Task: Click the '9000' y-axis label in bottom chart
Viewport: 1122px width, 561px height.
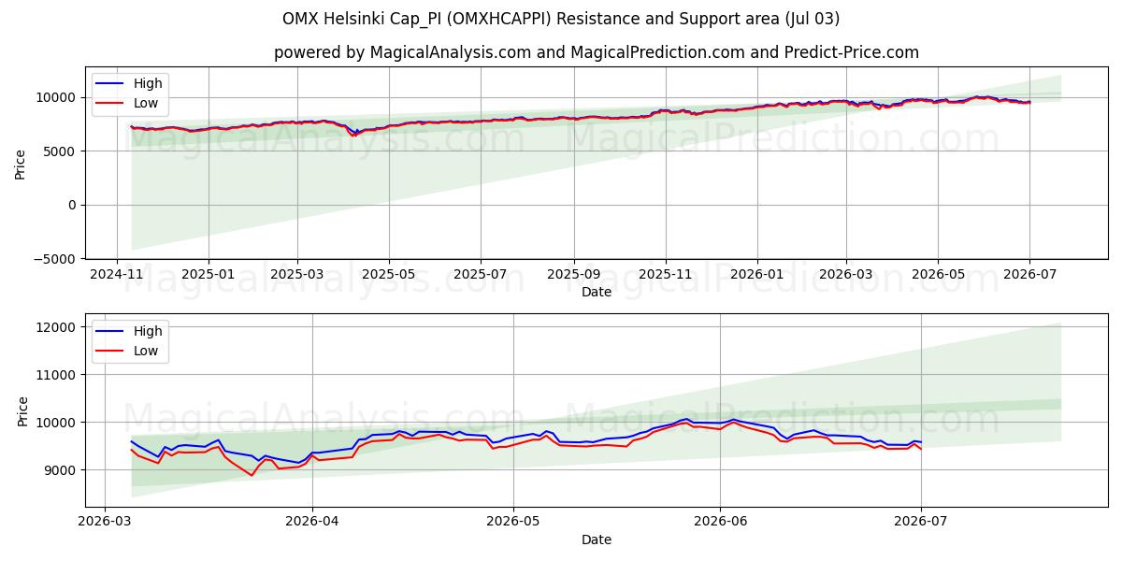Action: [x=61, y=470]
